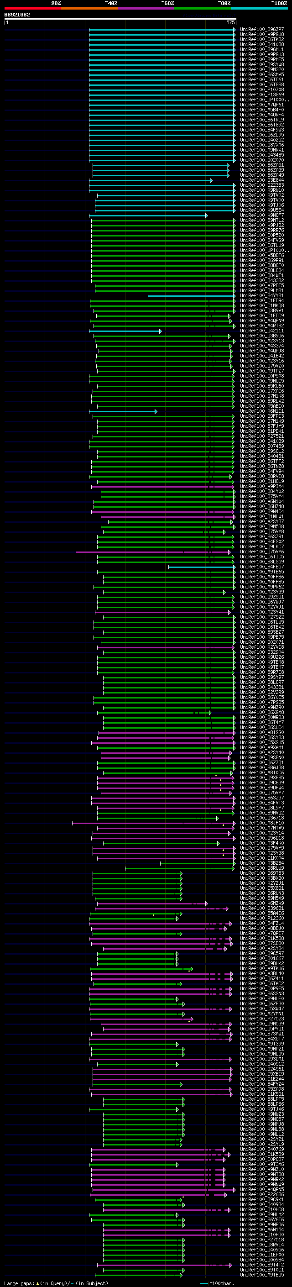This screenshot has width=292, height=1287.
Task: Open the UniRef100_B9GZP7 hit label
Action: (x=262, y=30)
